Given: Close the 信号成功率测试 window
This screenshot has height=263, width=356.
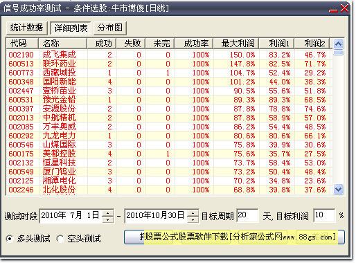Looking at the screenshot, I should click(344, 9).
